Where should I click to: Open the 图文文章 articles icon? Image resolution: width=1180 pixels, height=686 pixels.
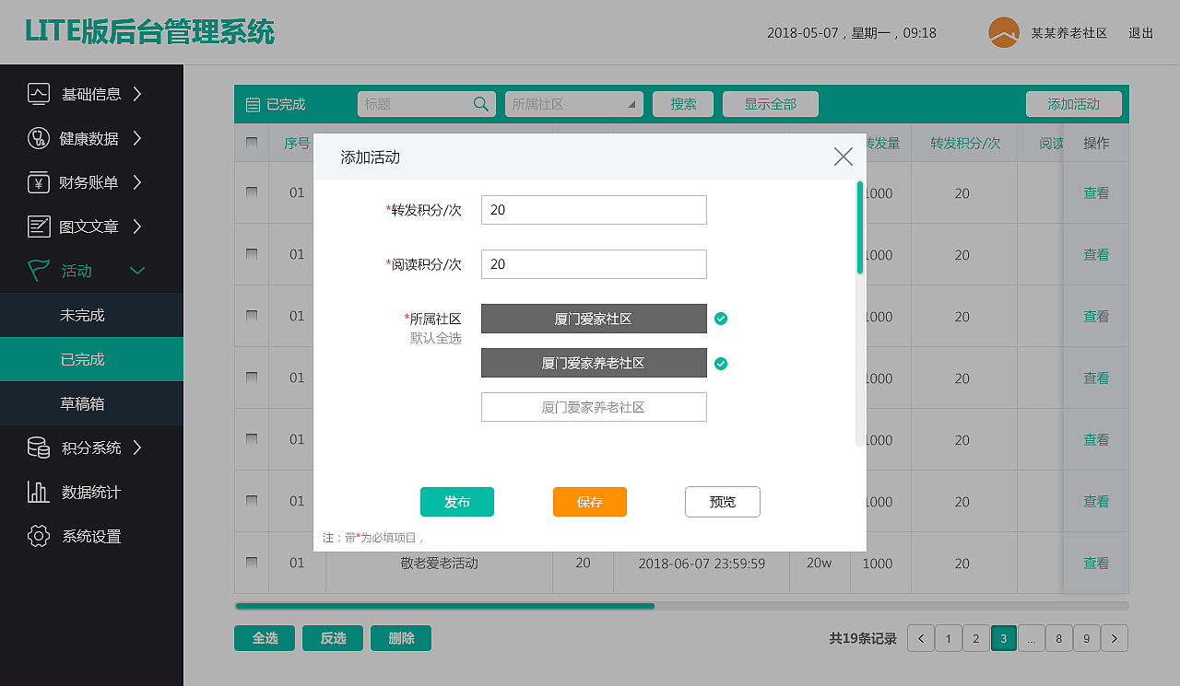coord(37,227)
